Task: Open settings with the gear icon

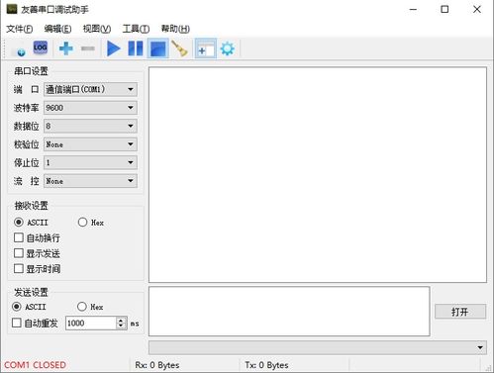Action: 228,48
